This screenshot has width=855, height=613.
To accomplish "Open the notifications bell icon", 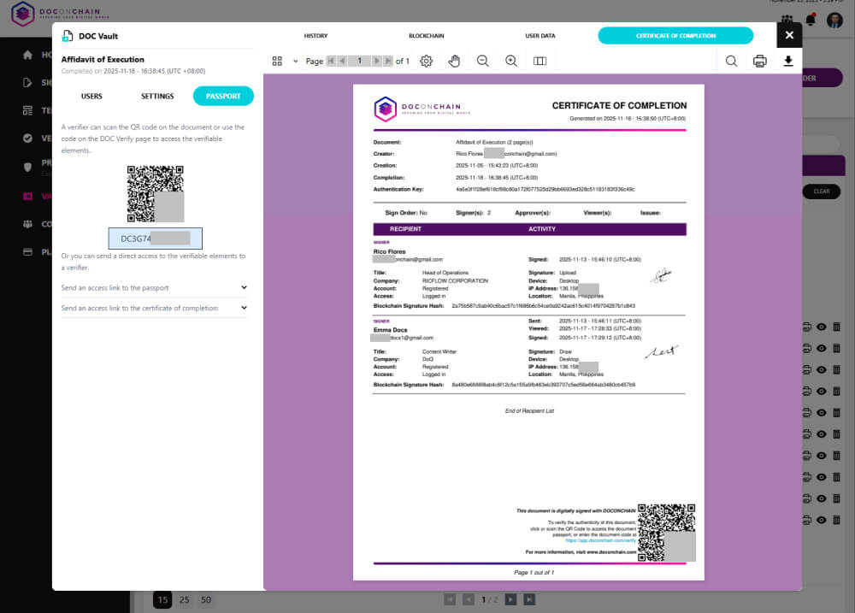I will [811, 21].
